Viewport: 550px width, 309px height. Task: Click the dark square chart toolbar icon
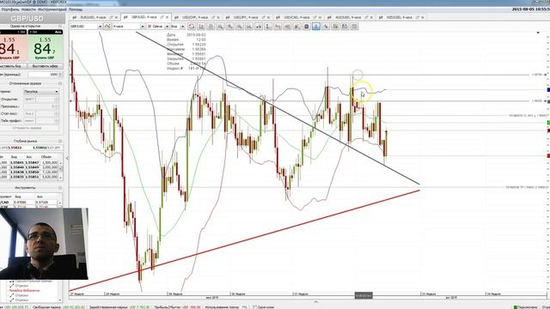coord(307,27)
